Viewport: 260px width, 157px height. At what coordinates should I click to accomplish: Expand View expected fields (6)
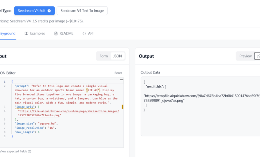point(15,151)
